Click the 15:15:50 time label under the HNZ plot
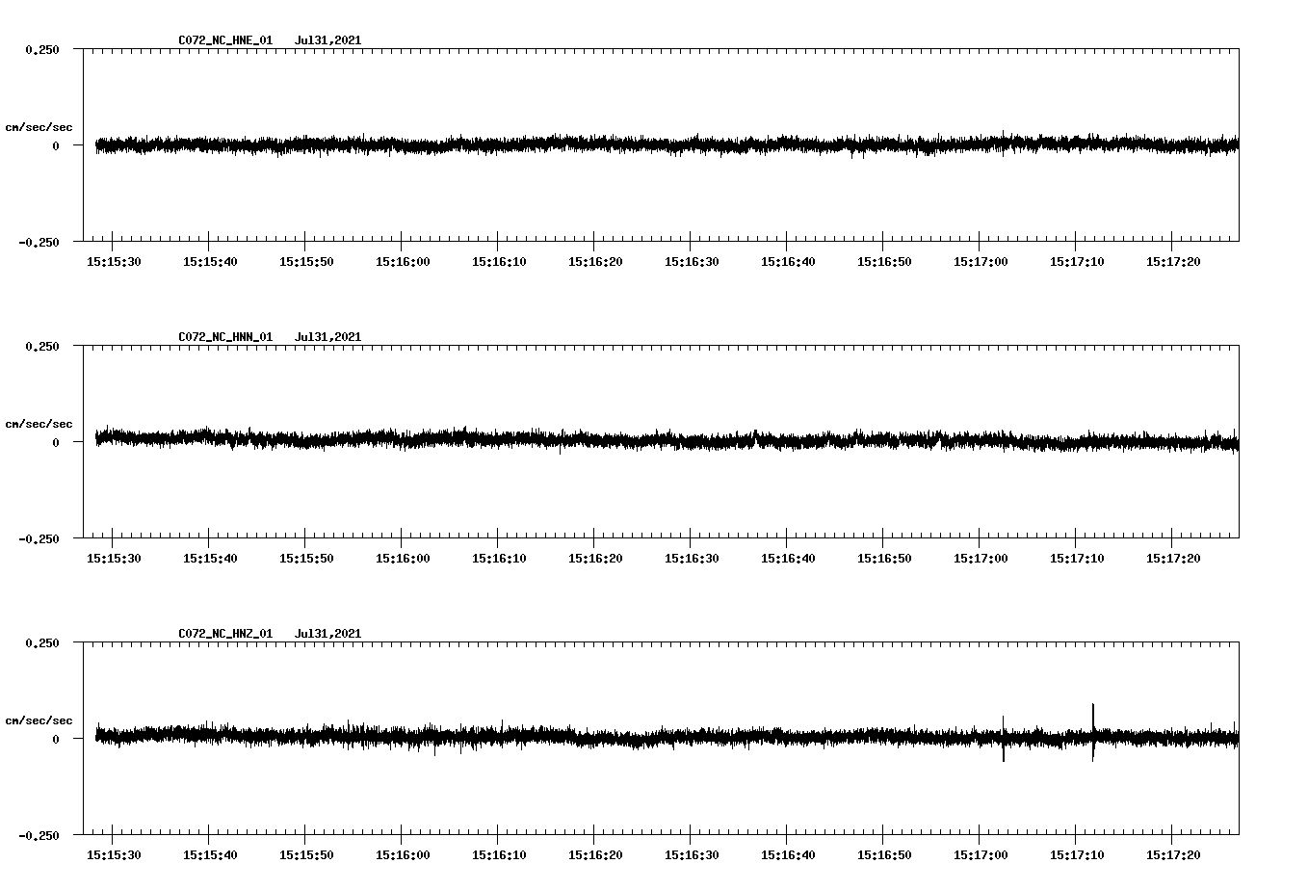Screen dimensions: 1308x890 click(306, 855)
